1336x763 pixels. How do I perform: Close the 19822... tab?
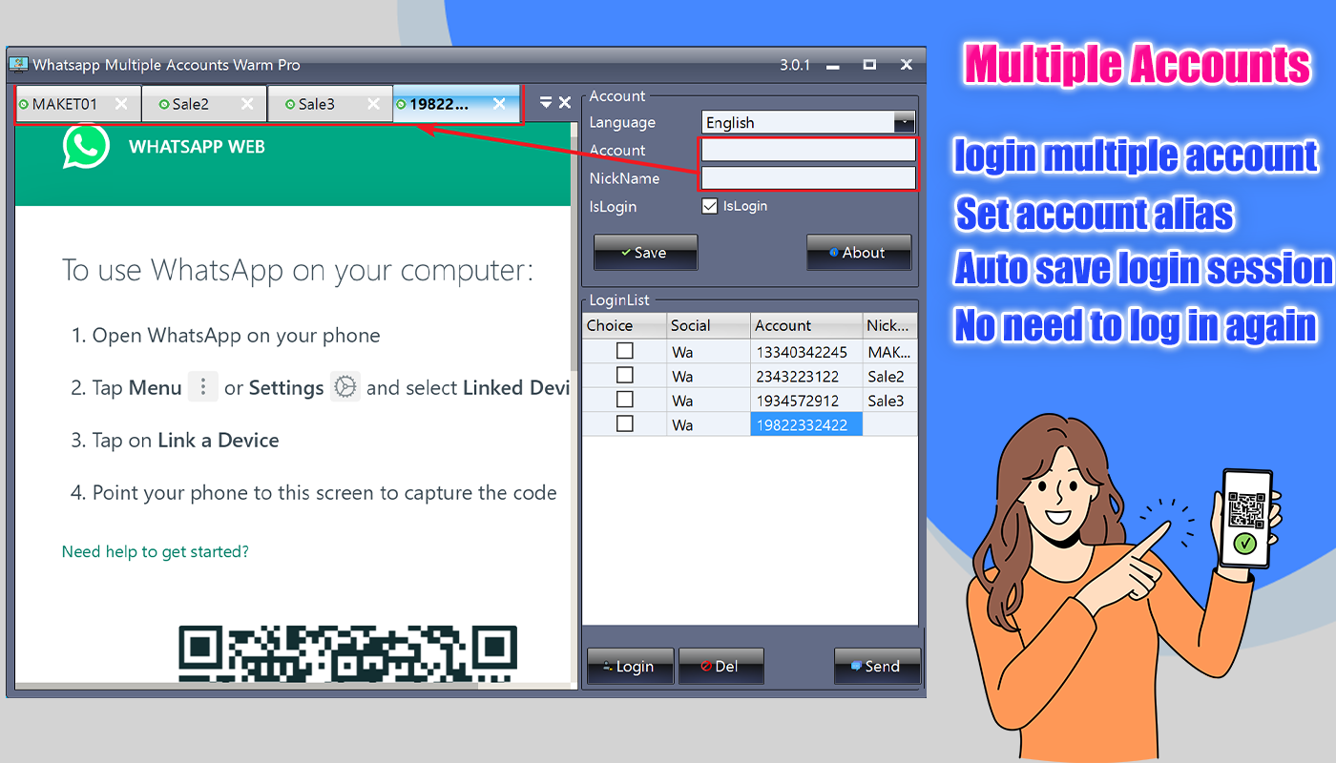tap(499, 104)
